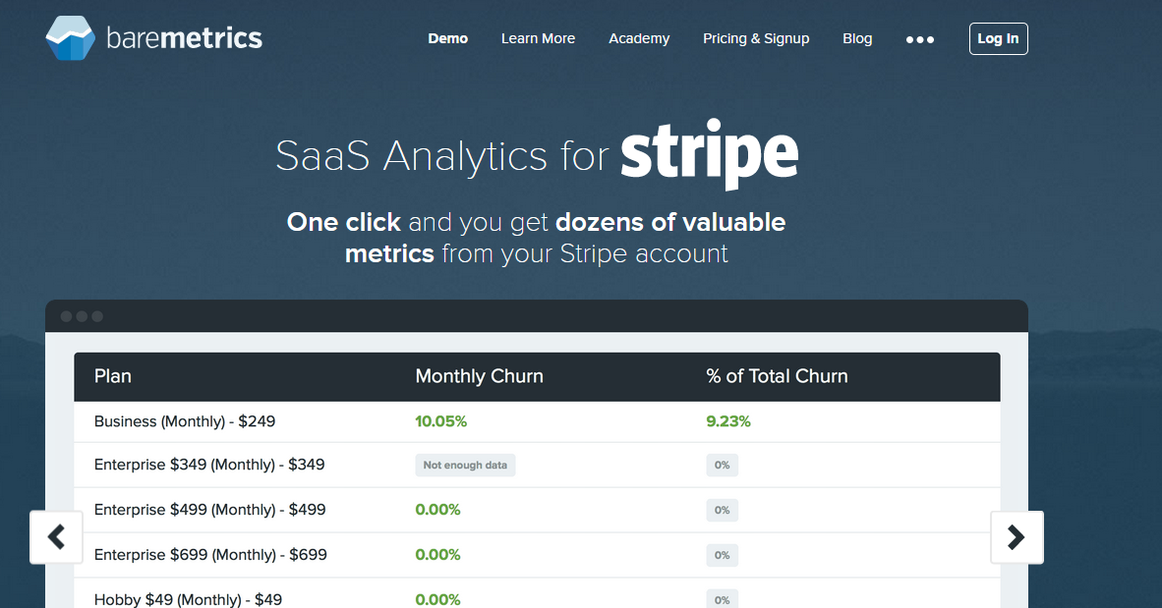Screen dimensions: 1162x608
Task: Switch to the Academy section
Action: pyautogui.click(x=639, y=38)
